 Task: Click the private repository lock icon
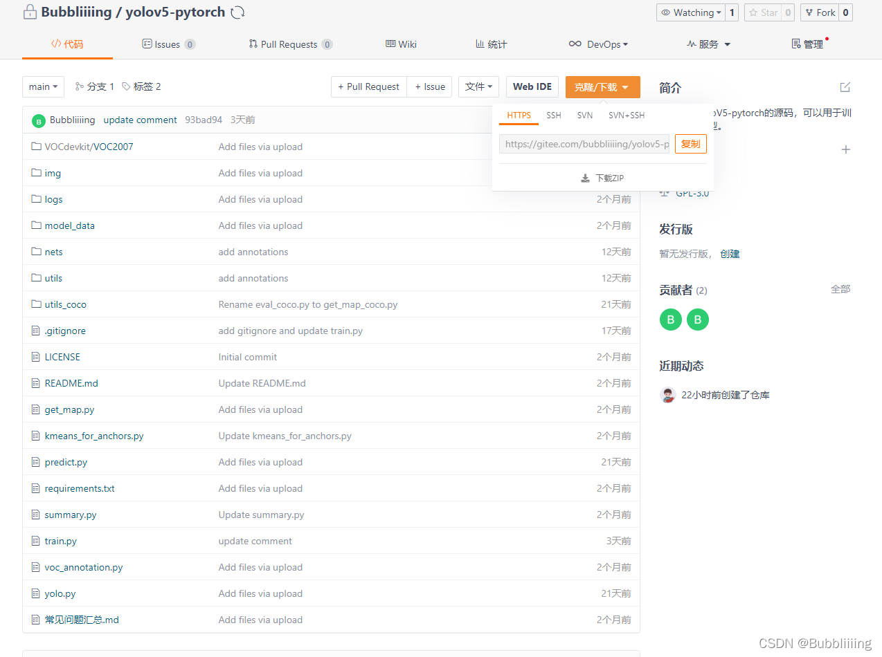tap(30, 12)
